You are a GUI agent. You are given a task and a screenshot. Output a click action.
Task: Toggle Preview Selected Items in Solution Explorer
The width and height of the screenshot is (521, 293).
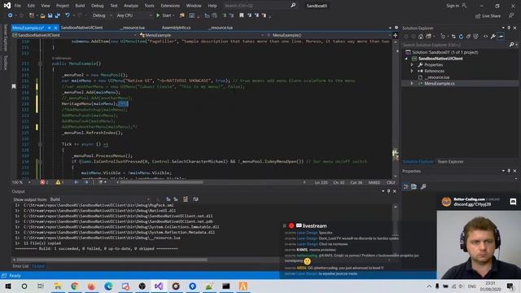tap(501, 37)
